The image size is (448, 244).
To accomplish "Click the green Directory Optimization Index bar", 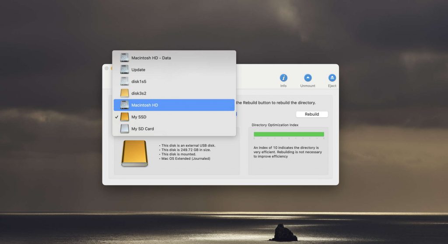I will tap(289, 134).
